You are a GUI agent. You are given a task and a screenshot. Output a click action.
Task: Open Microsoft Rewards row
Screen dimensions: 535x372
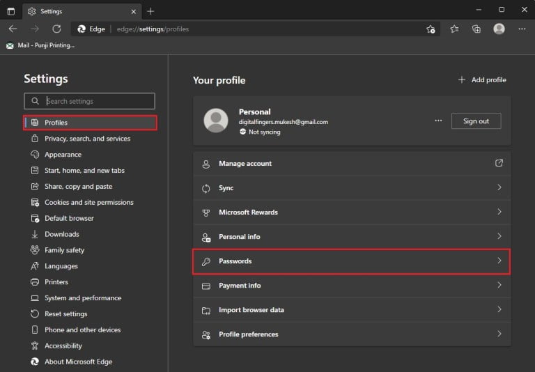coord(352,212)
